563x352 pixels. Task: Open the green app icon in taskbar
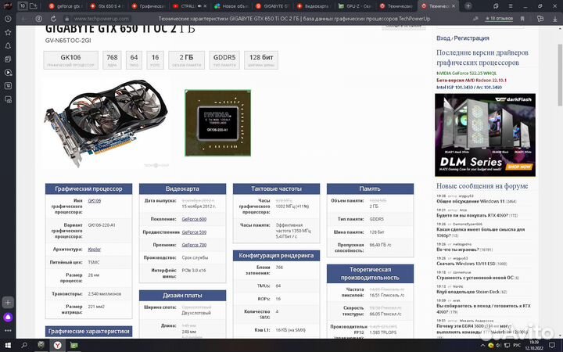[74, 346]
